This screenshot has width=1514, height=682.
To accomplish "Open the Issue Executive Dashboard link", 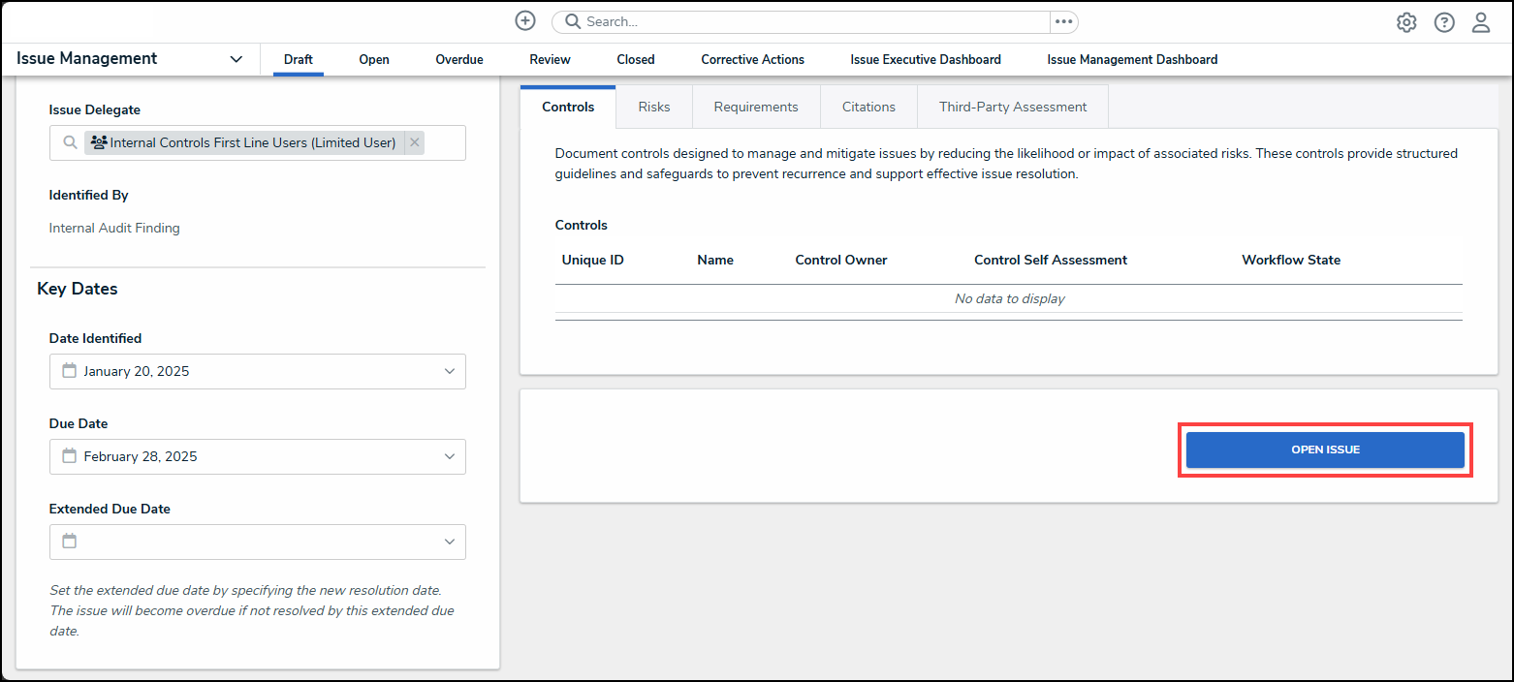I will click(x=925, y=59).
